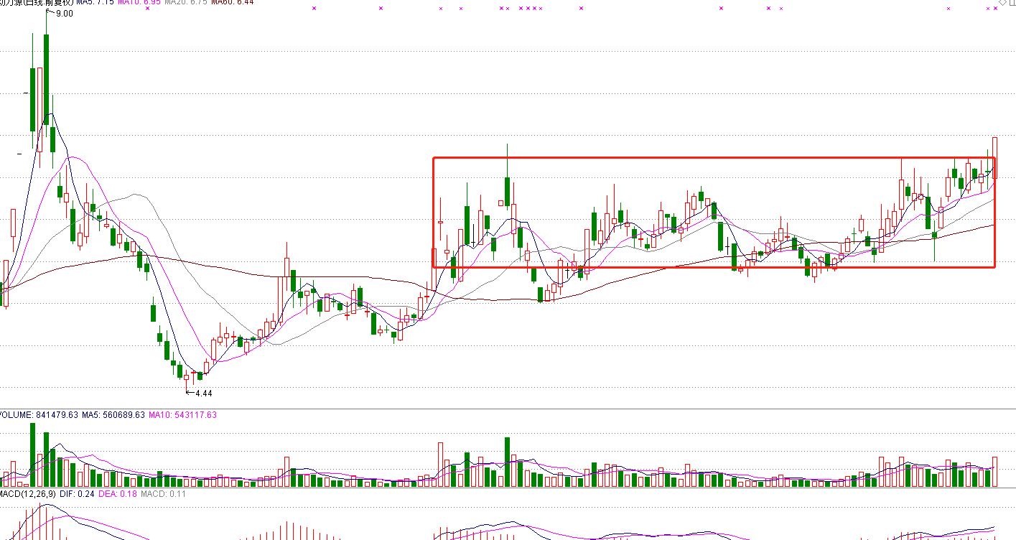Select the MA60 indicator label

click(233, 3)
